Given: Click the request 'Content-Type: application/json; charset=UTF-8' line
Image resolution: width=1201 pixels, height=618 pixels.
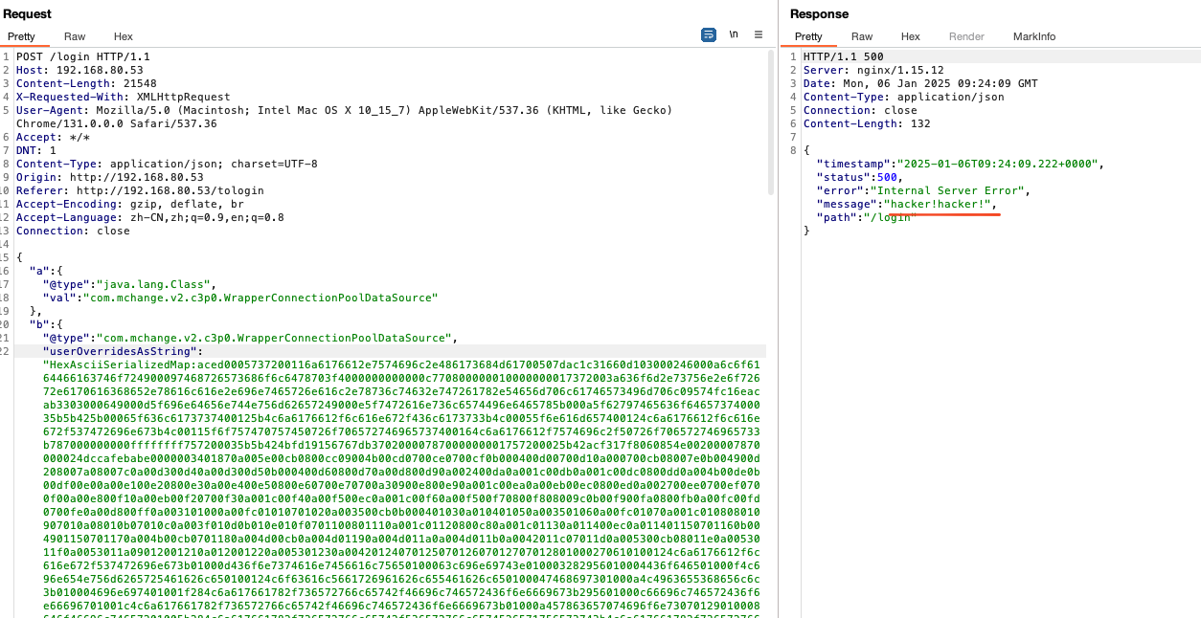Looking at the screenshot, I should point(167,164).
